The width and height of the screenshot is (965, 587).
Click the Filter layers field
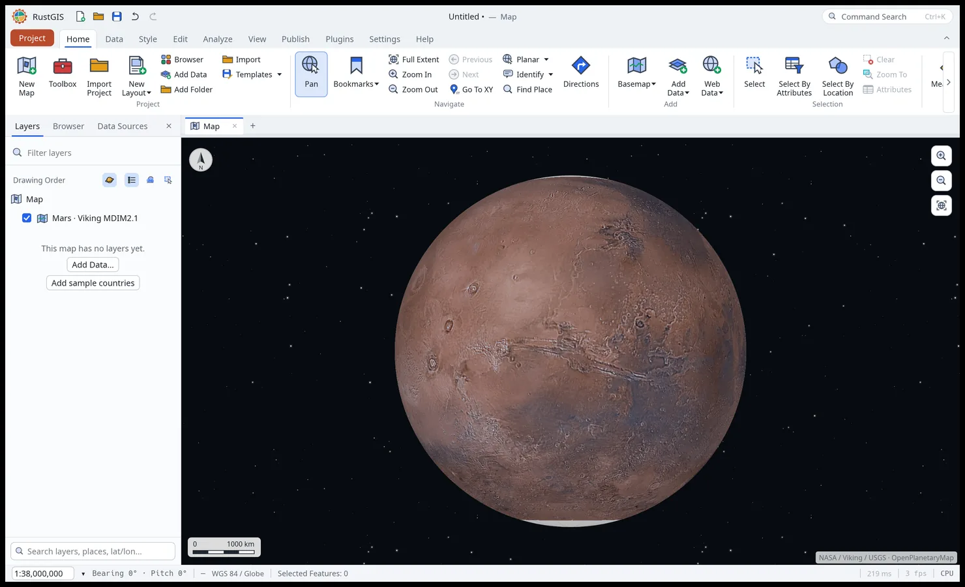(93, 153)
